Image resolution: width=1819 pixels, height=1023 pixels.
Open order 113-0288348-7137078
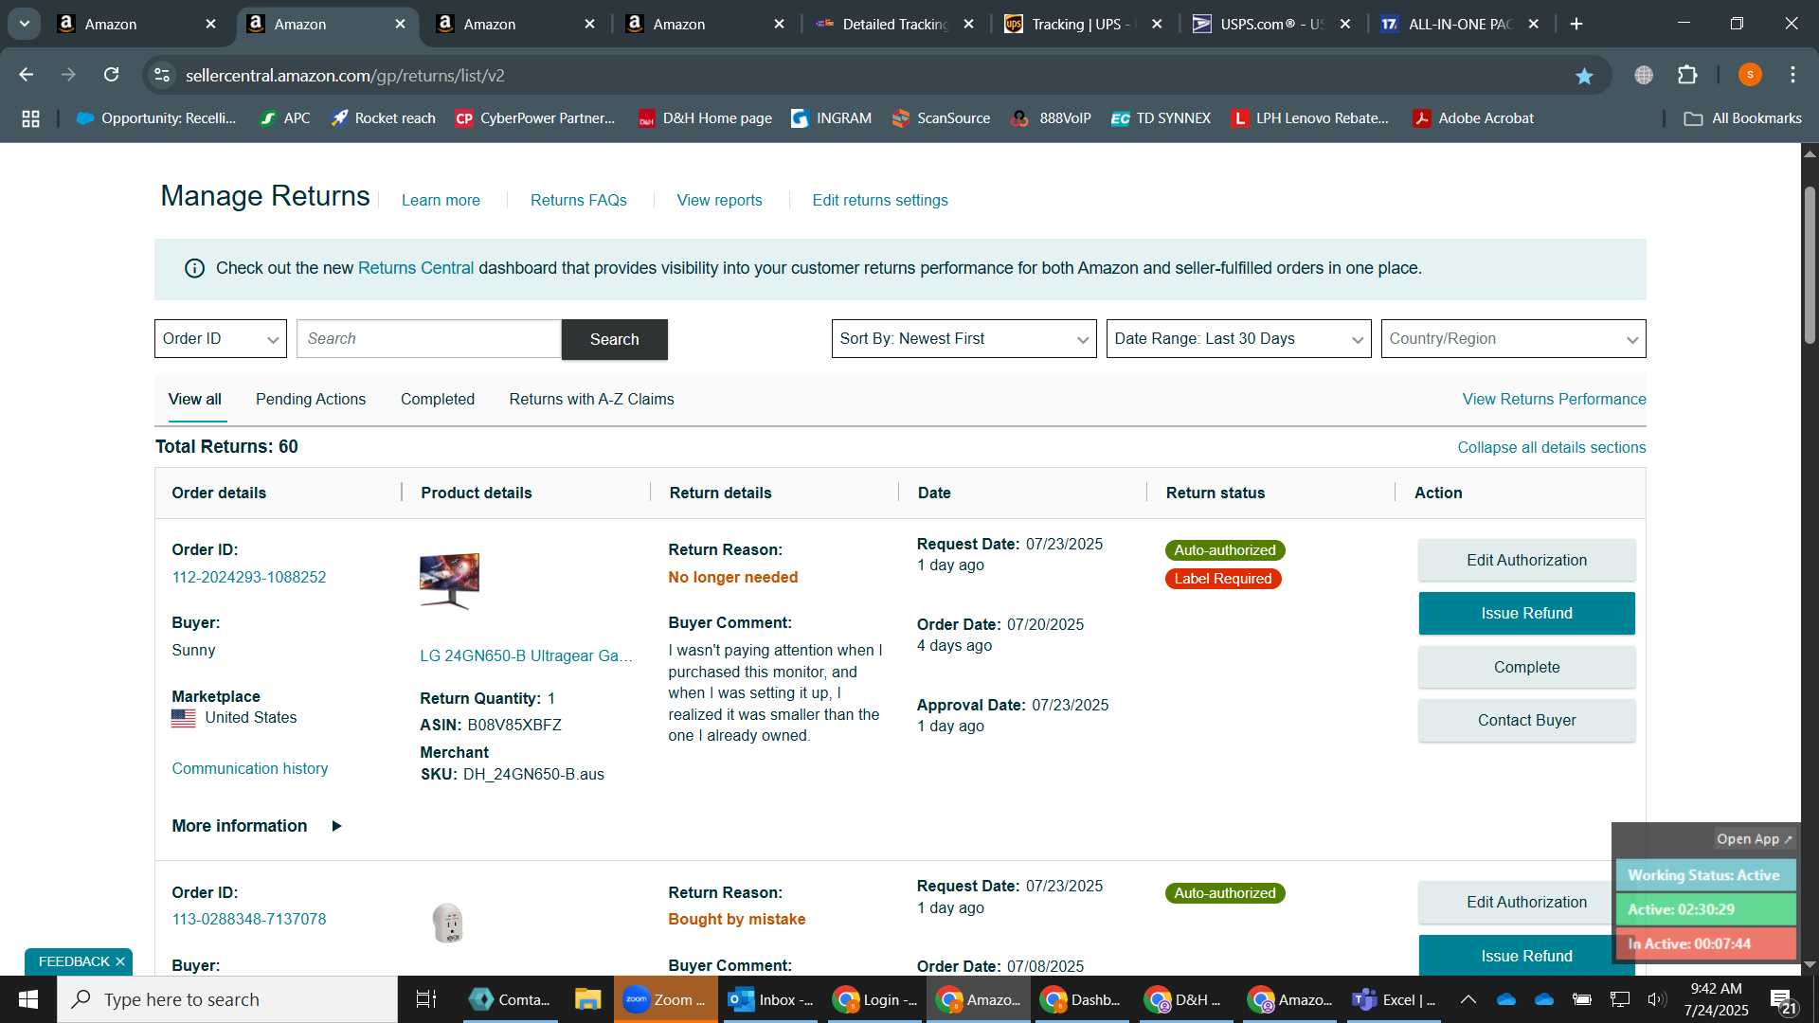249,919
